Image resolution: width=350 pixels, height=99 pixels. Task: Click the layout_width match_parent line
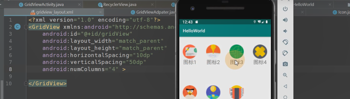tap(103, 41)
